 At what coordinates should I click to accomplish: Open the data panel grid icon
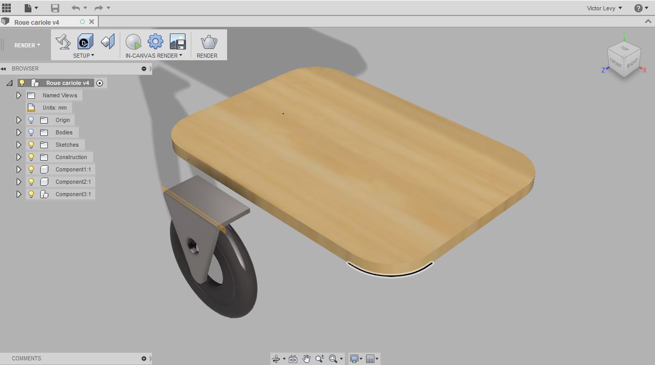coord(7,8)
